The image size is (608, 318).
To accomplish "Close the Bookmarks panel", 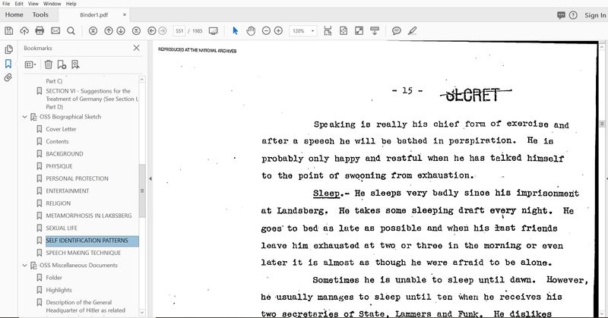I will [137, 48].
